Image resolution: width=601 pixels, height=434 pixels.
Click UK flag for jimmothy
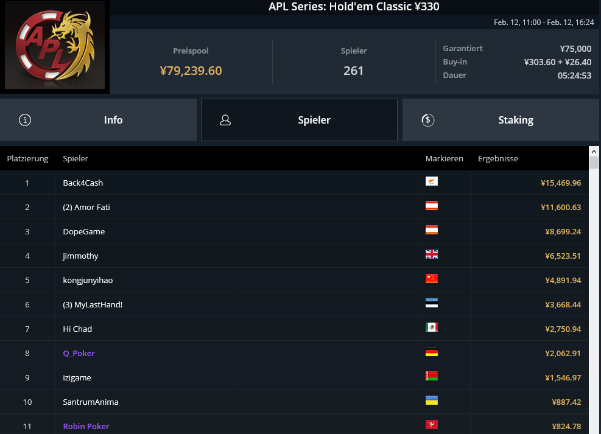pyautogui.click(x=432, y=254)
